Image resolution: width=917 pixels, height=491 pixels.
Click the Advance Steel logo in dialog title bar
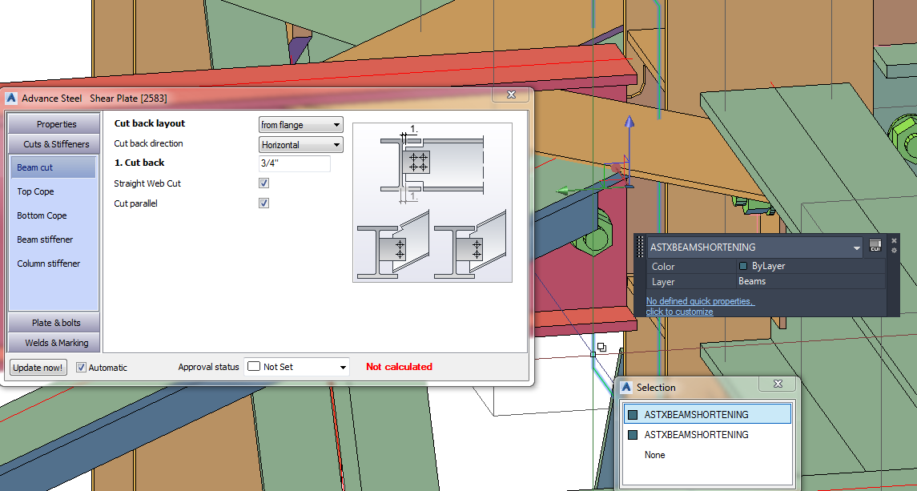pos(10,99)
